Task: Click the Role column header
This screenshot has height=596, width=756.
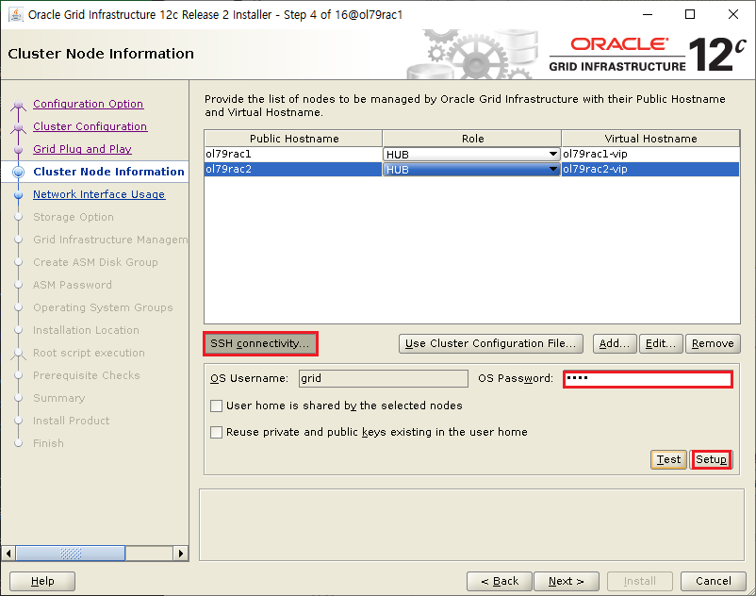Action: [x=472, y=139]
